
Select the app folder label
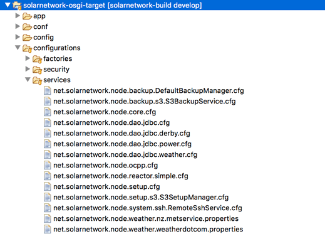tap(39, 16)
